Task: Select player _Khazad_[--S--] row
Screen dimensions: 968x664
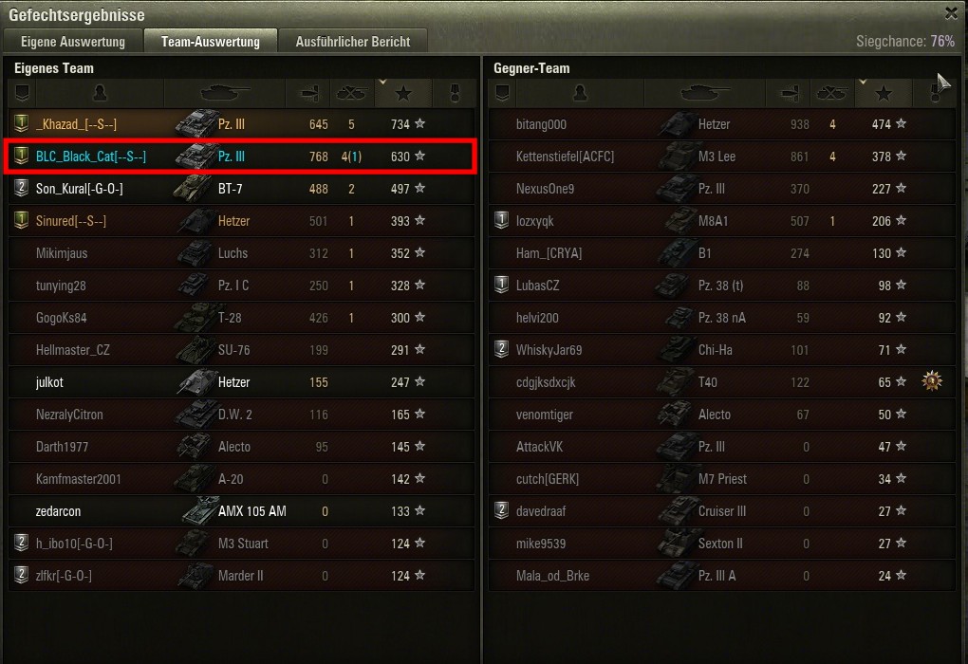Action: pos(242,124)
